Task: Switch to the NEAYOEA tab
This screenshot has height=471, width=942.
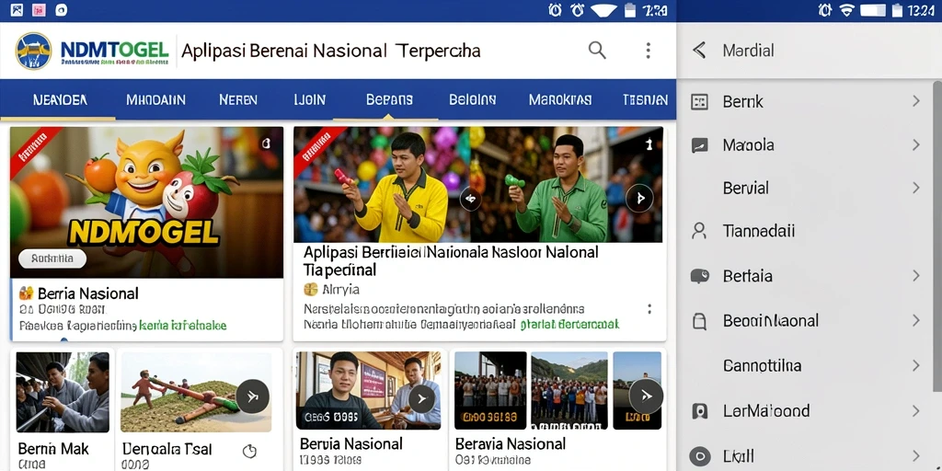Action: coord(60,99)
